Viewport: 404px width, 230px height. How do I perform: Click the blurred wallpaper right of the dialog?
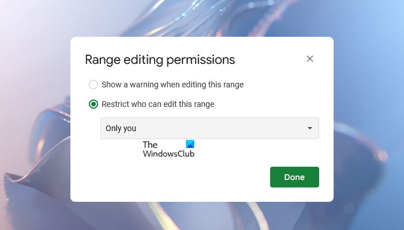coord(369,115)
